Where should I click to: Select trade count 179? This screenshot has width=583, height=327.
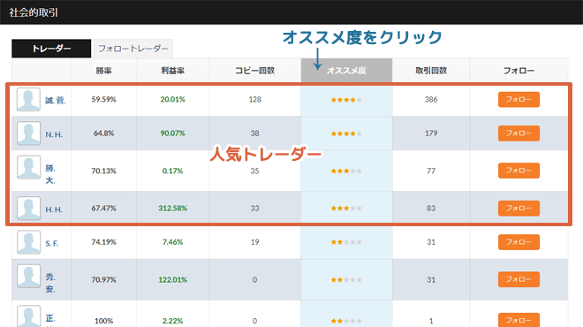coord(431,133)
